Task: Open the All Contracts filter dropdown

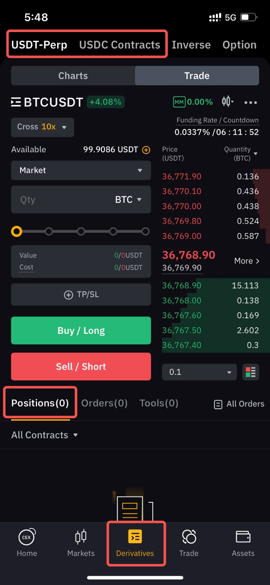Action: pyautogui.click(x=45, y=435)
